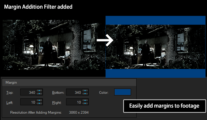Increase the Right margin value

(x=85, y=100)
